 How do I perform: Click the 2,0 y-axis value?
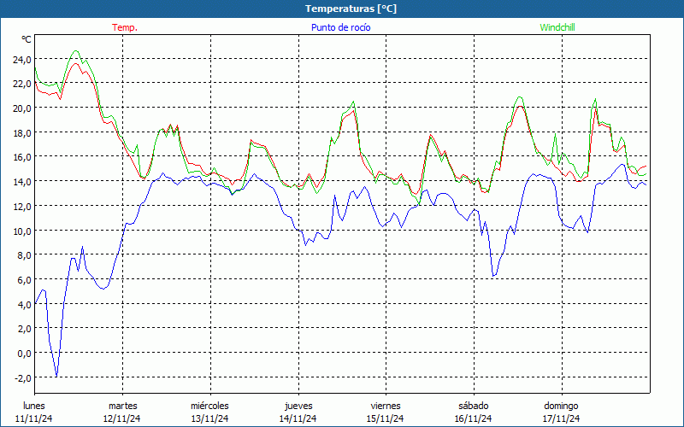pos(24,329)
